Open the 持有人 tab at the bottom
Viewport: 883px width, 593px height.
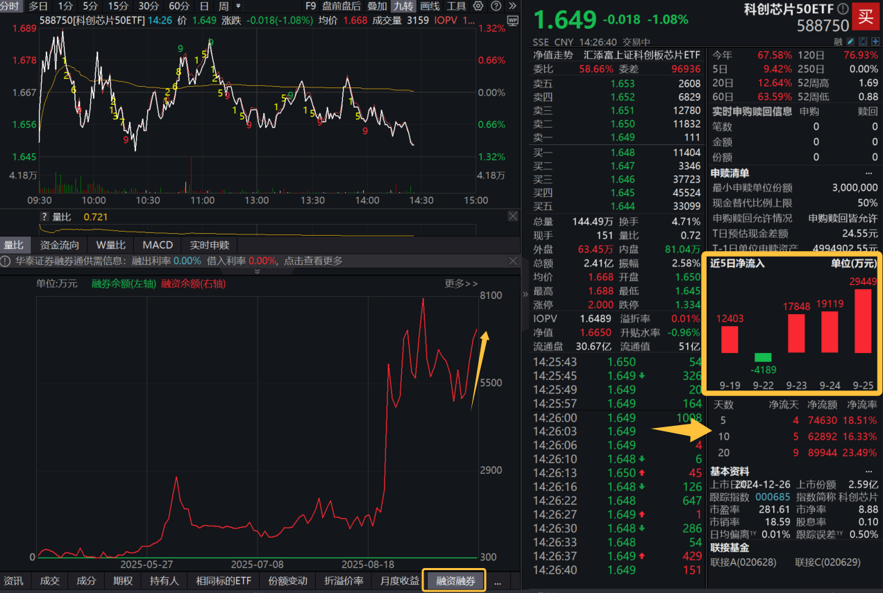[x=165, y=581]
